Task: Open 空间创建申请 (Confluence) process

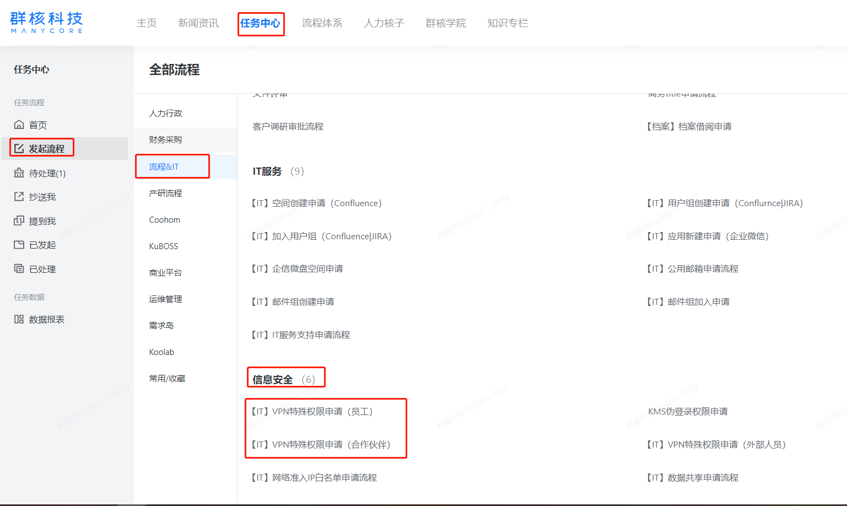Action: point(316,203)
